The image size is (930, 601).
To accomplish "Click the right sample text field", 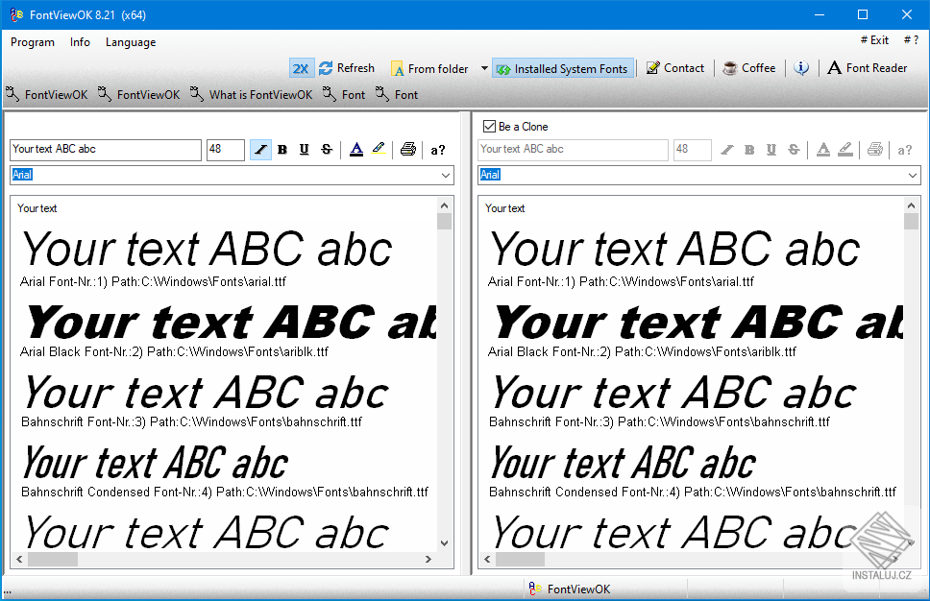I will (x=573, y=150).
